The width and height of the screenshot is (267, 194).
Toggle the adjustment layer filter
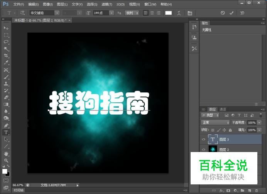click(x=233, y=115)
